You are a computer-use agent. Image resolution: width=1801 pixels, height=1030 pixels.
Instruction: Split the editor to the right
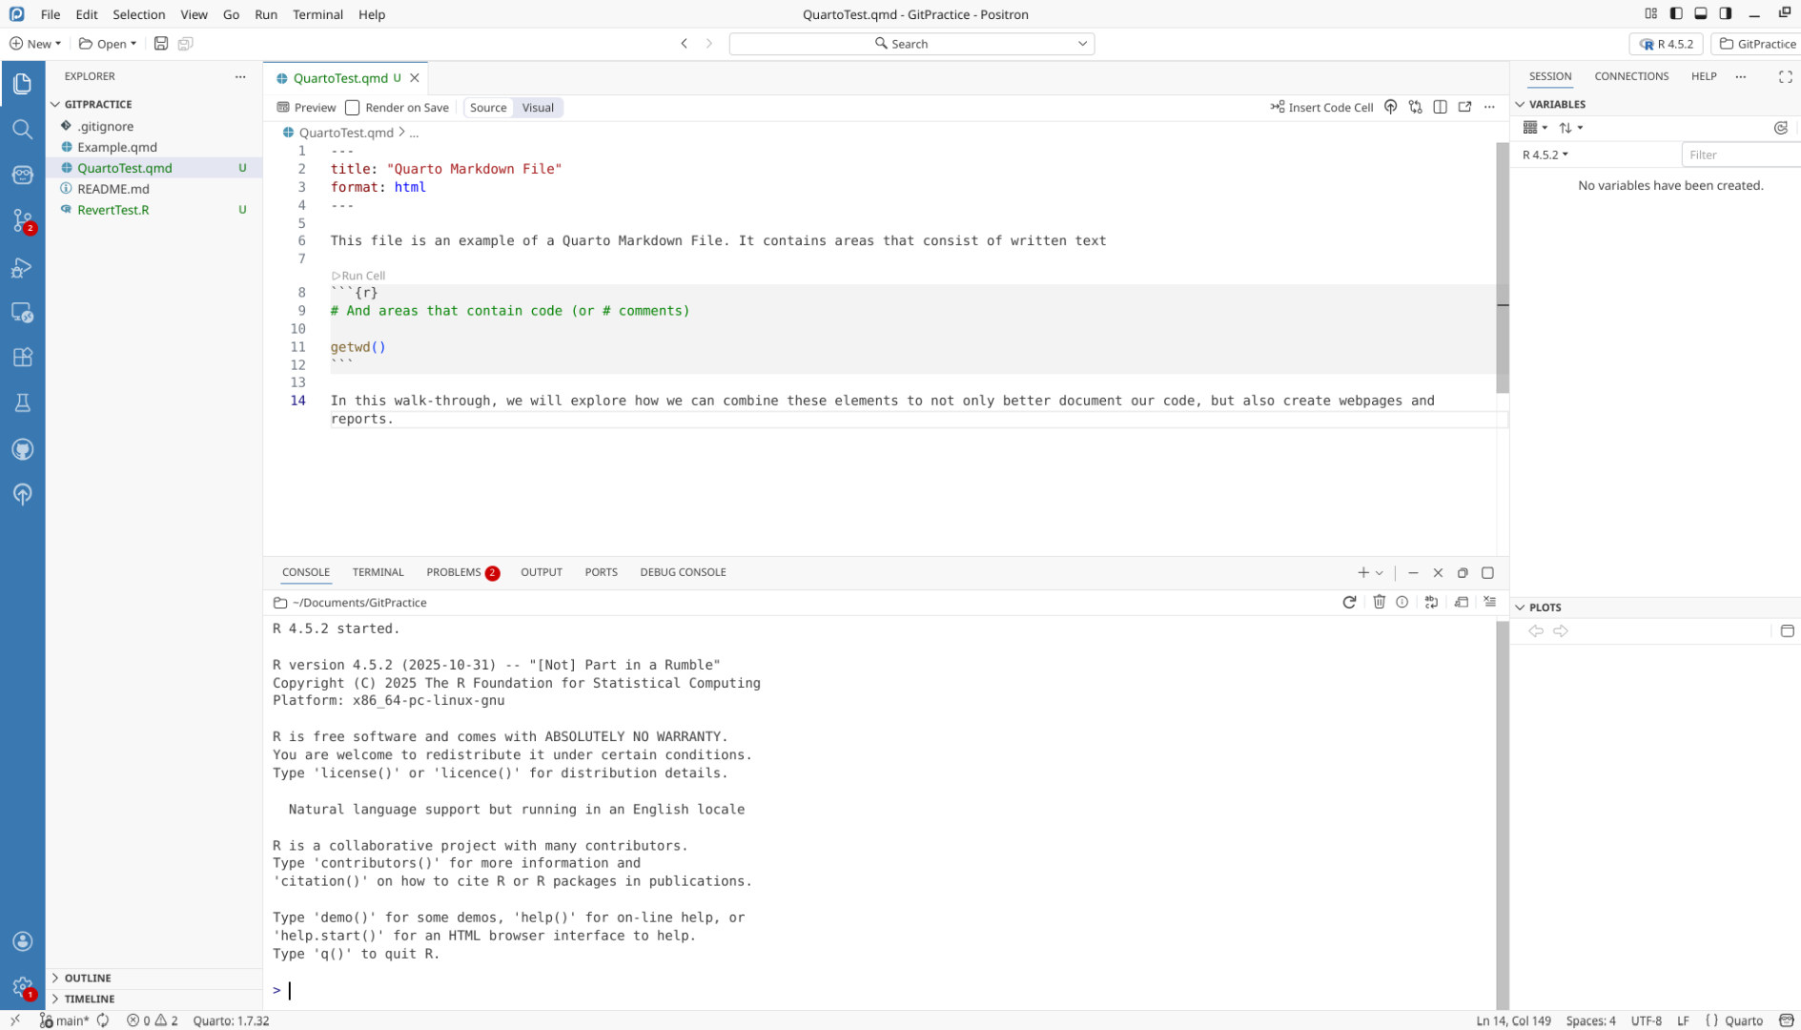pyautogui.click(x=1441, y=107)
